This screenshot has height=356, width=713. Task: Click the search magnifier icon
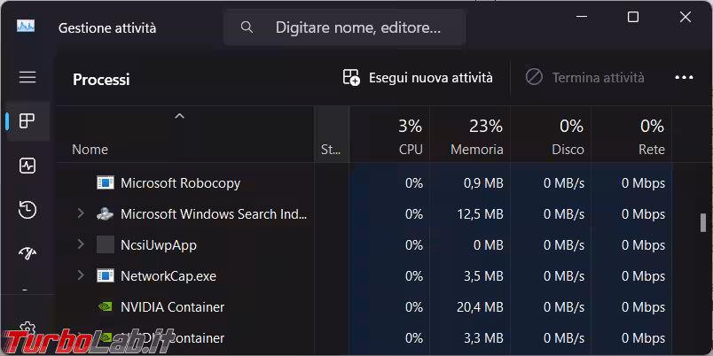(247, 27)
